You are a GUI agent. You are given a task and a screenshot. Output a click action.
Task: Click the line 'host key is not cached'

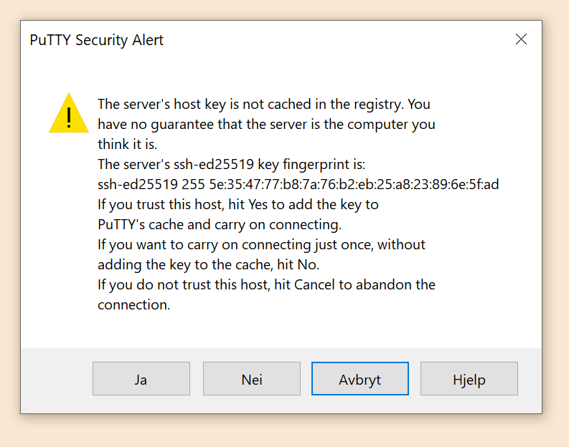click(263, 104)
